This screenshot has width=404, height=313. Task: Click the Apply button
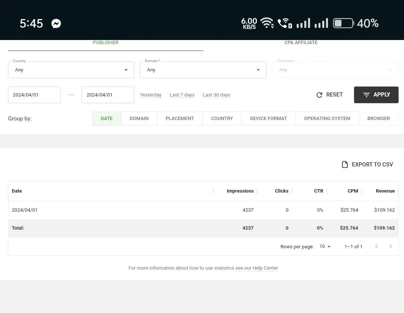376,95
